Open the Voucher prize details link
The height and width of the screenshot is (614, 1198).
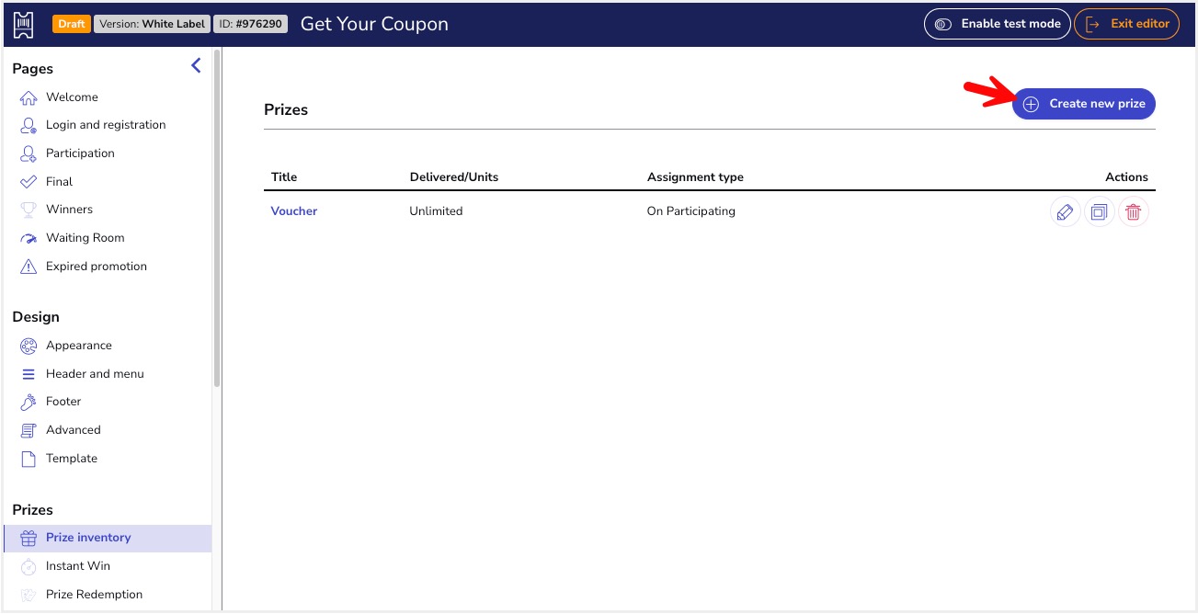[293, 211]
